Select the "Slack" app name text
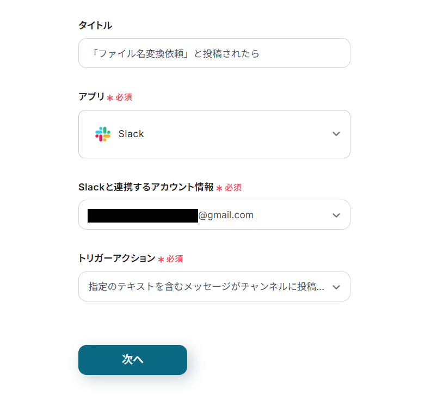 (x=131, y=134)
